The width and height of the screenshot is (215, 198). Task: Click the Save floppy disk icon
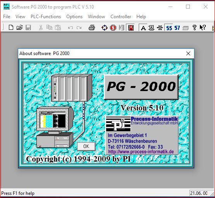[x=28, y=28]
